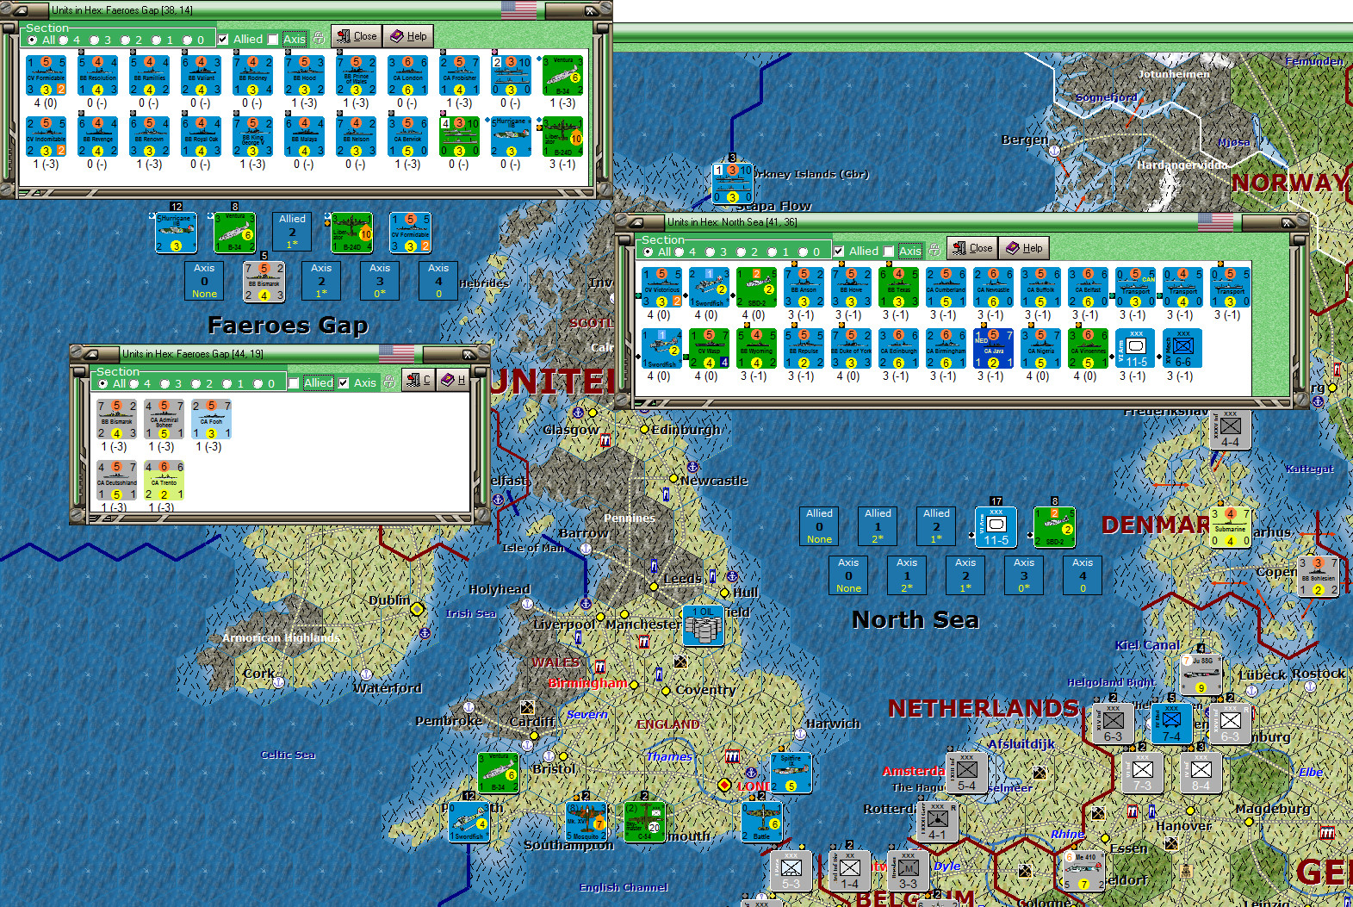
Task: Click Allied 0 None box in North Sea
Action: click(x=819, y=526)
